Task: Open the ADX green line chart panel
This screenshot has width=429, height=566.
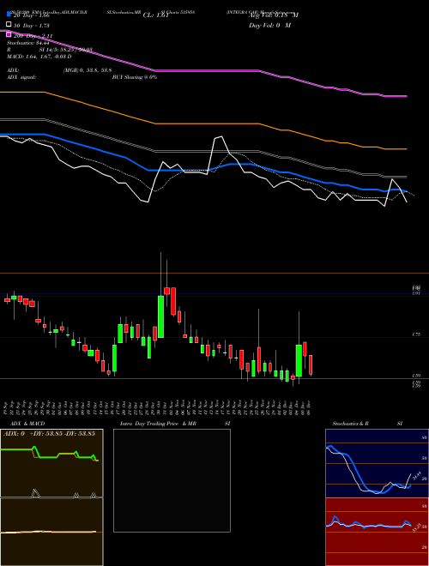Action: [x=51, y=463]
